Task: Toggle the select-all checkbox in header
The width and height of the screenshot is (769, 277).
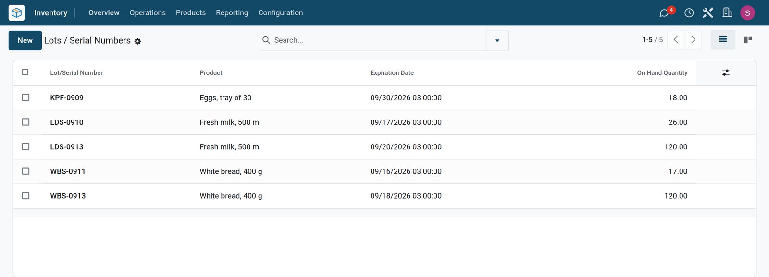Action: point(25,72)
